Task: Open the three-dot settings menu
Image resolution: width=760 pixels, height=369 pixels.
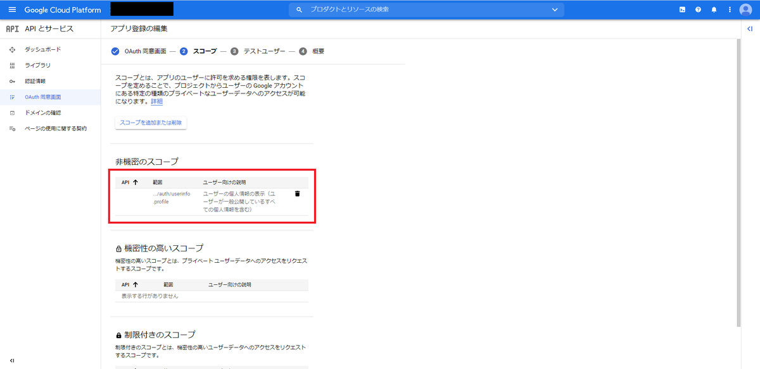Action: [x=730, y=9]
